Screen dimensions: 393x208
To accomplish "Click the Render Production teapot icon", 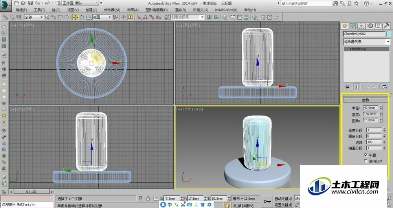I will 276,17.
